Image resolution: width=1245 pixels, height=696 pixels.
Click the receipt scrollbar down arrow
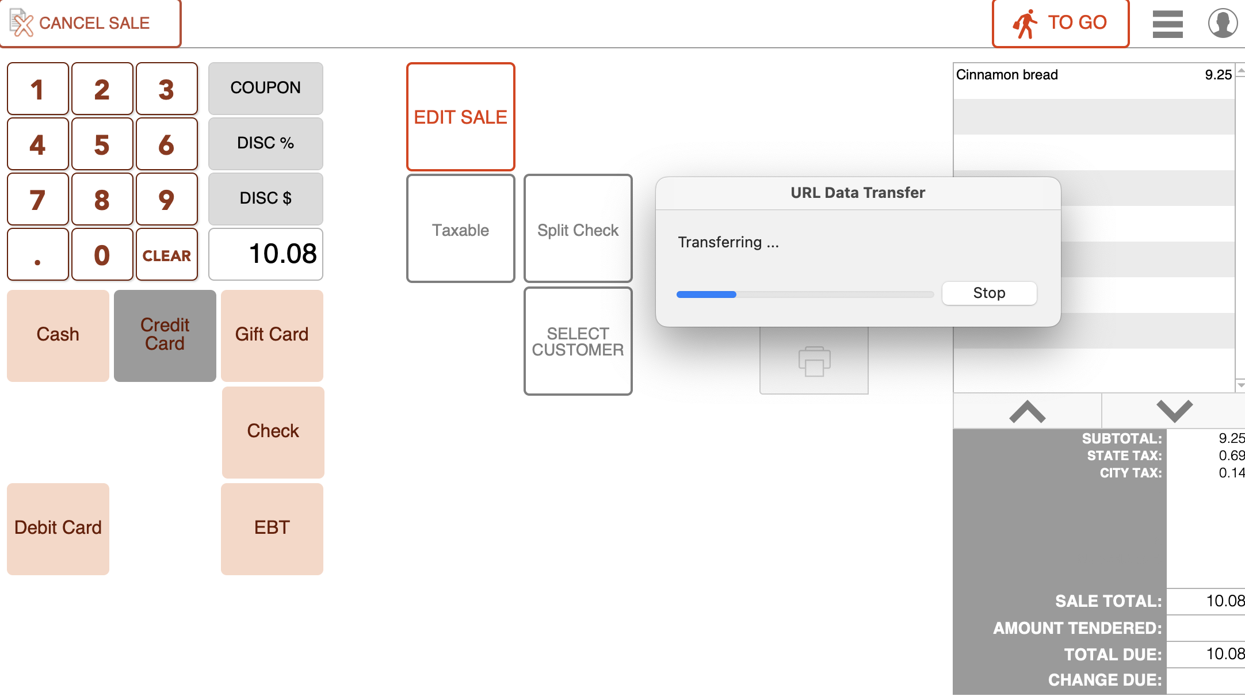1240,384
